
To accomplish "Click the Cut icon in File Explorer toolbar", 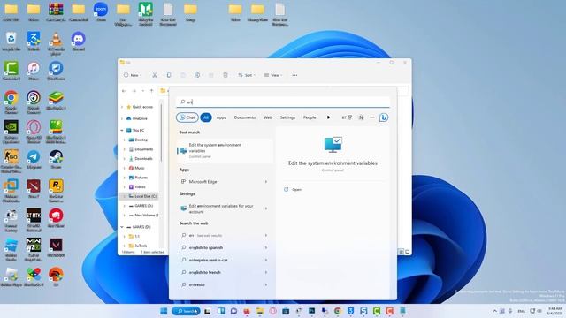I will (x=155, y=75).
